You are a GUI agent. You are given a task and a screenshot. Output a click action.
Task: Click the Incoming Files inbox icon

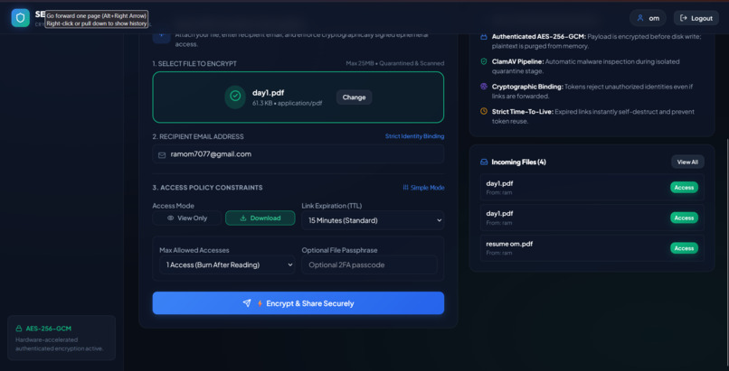(484, 162)
